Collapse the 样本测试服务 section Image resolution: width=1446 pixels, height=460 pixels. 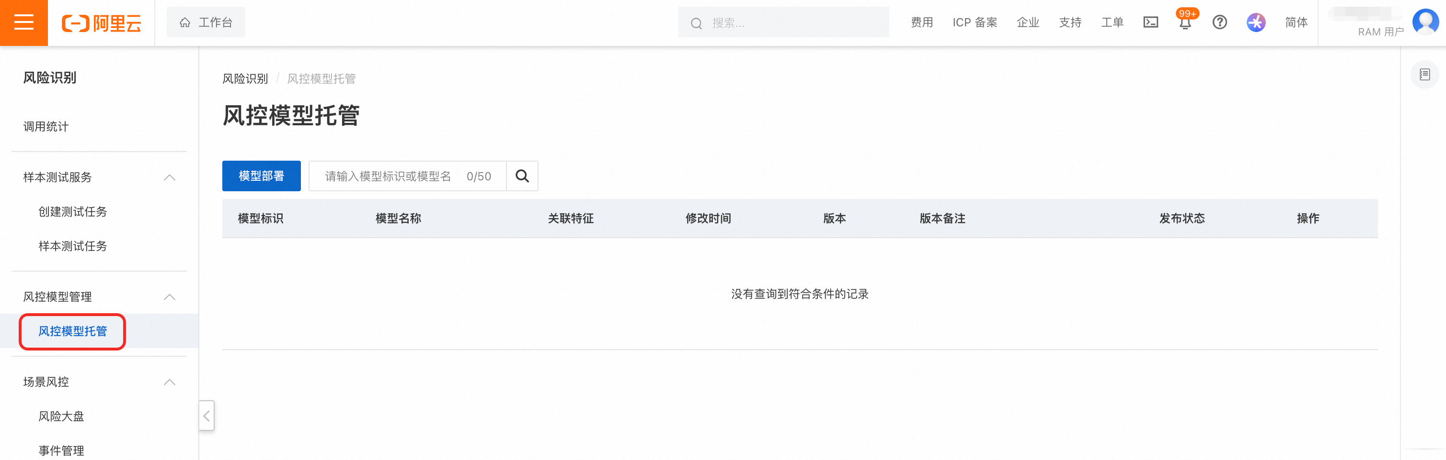click(x=170, y=177)
